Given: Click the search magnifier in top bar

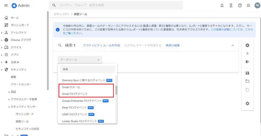Looking at the screenshot, I should pyautogui.click(x=54, y=5).
